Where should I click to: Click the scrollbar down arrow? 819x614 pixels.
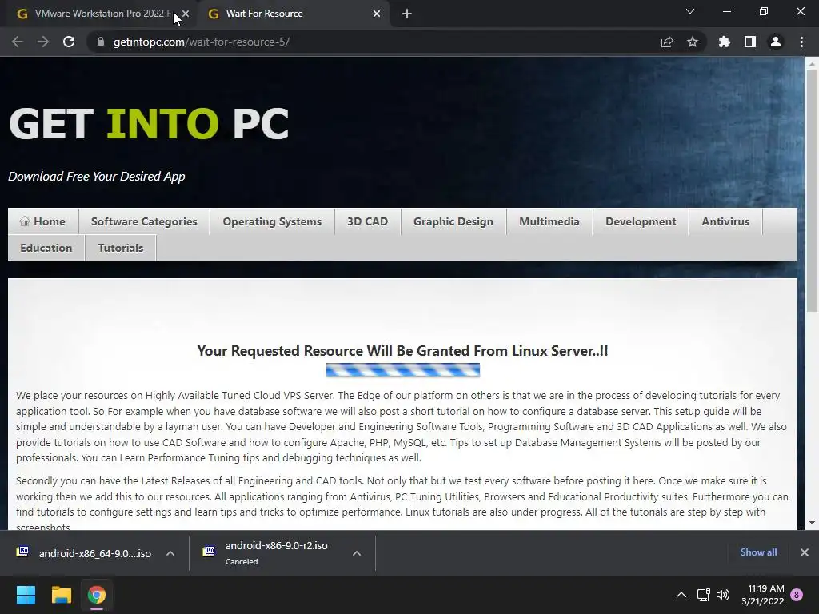(812, 523)
